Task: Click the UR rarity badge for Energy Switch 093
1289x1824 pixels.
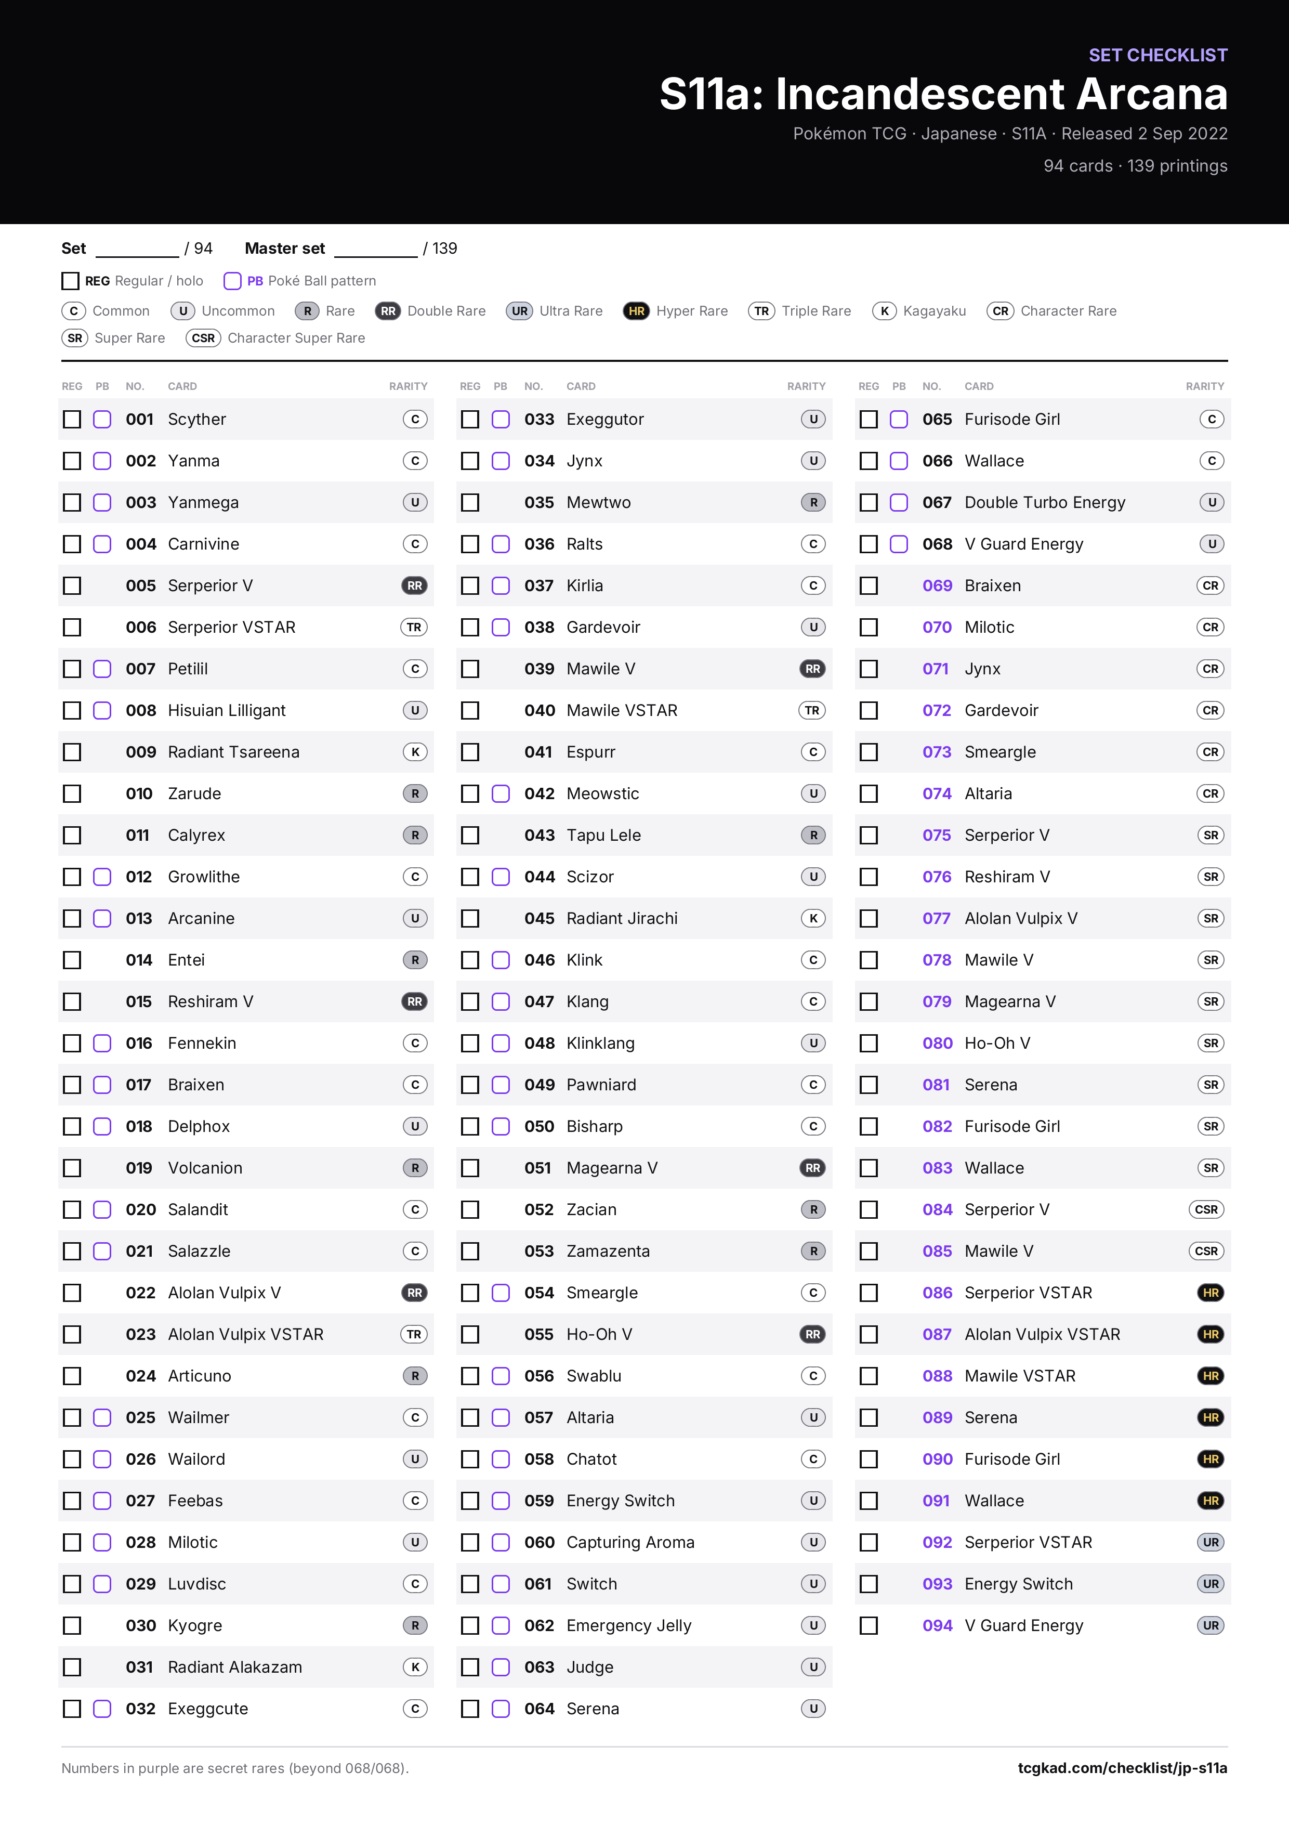Action: 1211,1584
